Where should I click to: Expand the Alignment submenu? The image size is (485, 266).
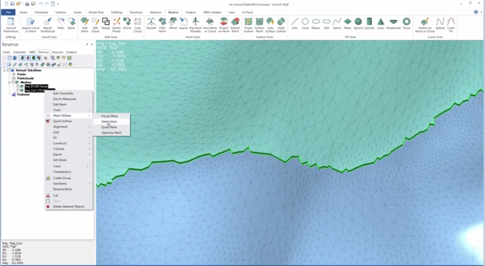tap(69, 127)
